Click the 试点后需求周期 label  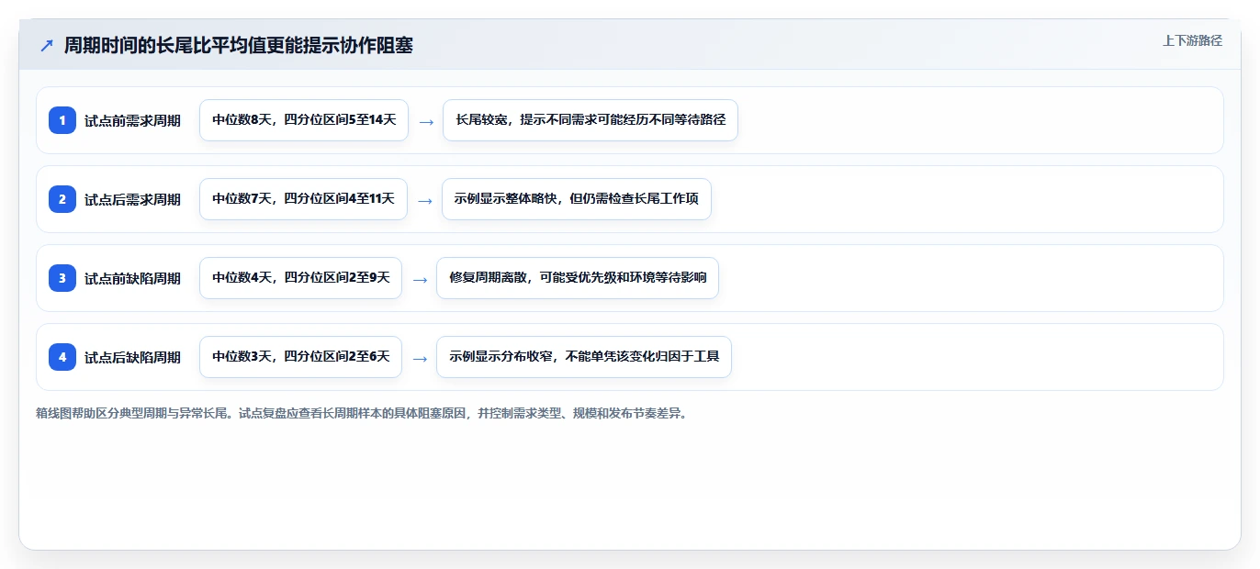pos(132,199)
